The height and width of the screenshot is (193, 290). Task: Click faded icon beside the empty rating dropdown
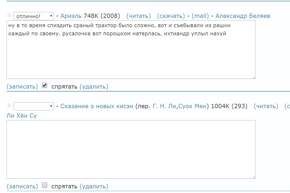[10, 105]
